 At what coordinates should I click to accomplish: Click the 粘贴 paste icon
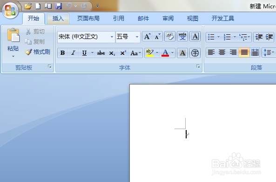(13, 35)
